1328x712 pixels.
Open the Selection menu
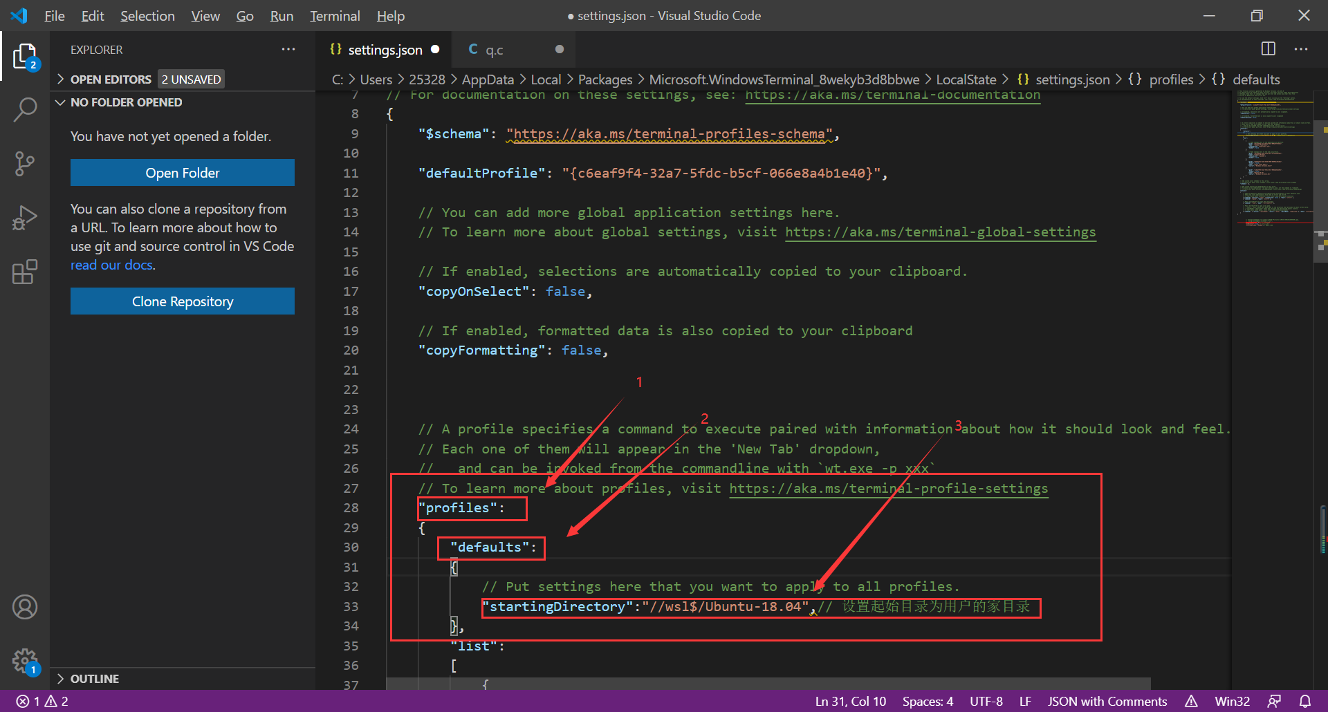click(x=147, y=16)
